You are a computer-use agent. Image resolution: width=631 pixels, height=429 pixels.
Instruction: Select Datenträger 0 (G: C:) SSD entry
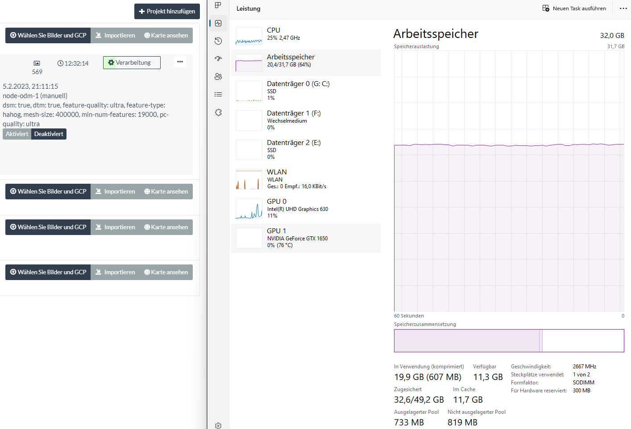(x=306, y=91)
